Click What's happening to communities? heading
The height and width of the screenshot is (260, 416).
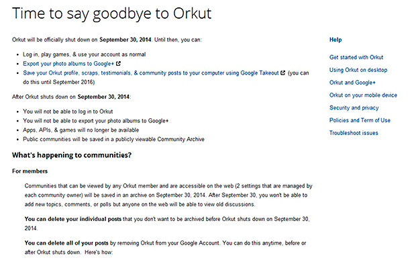pyautogui.click(x=72, y=155)
